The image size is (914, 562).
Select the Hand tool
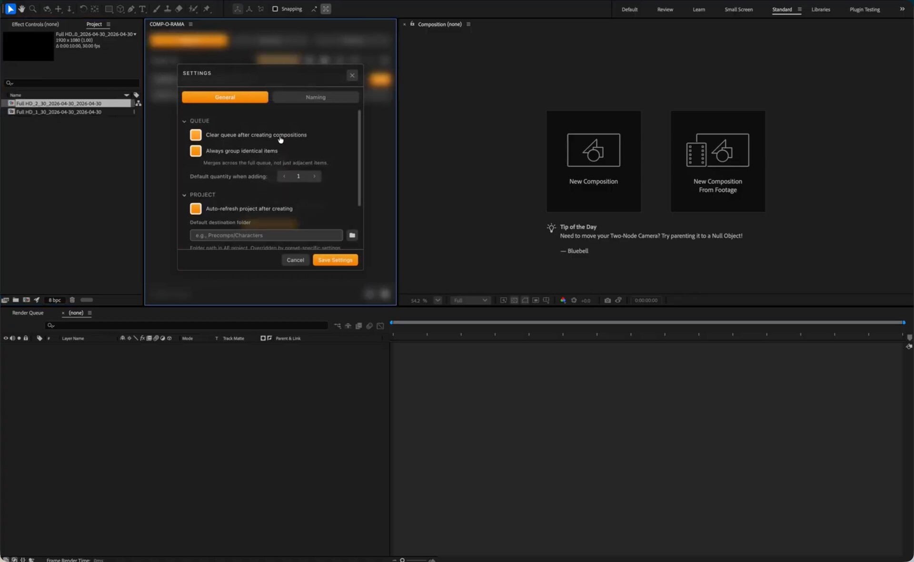click(x=21, y=9)
